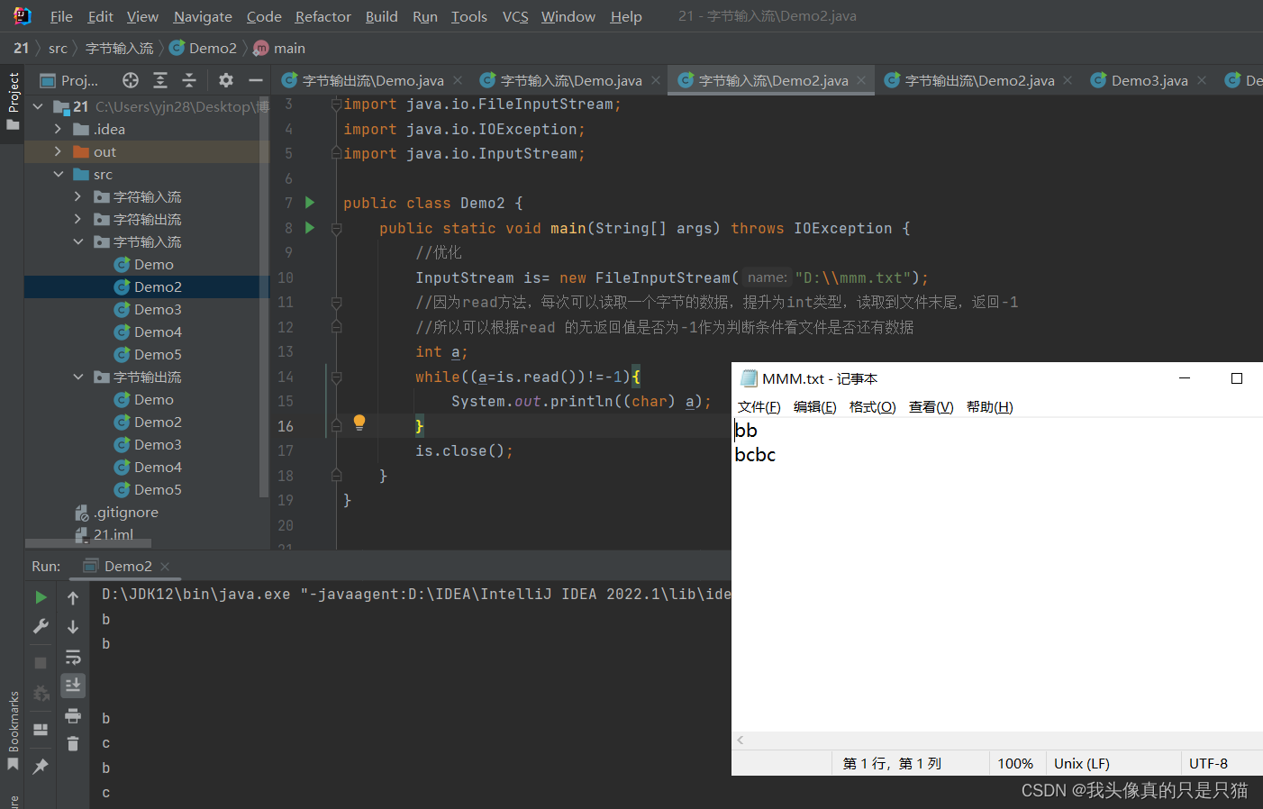
Task: Hide the Project panel with minus icon
Action: point(256,80)
